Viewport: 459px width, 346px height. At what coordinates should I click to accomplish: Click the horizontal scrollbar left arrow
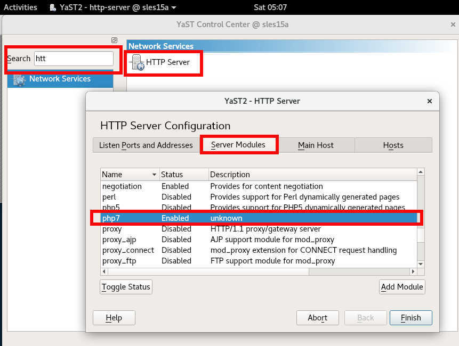(104, 271)
